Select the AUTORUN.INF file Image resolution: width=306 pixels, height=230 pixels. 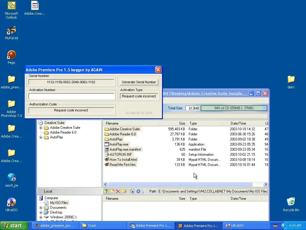pos(121,155)
